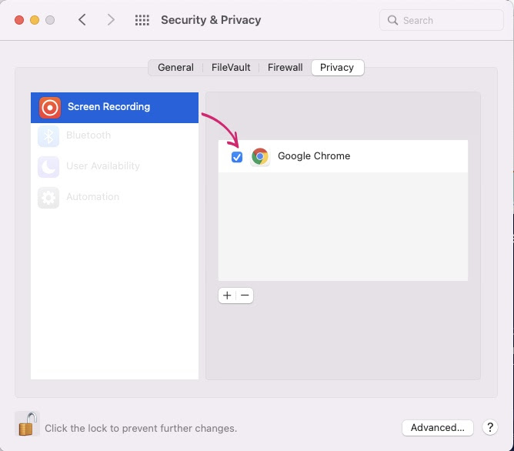The width and height of the screenshot is (514, 451).
Task: Add an app with plus button
Action: click(x=227, y=296)
